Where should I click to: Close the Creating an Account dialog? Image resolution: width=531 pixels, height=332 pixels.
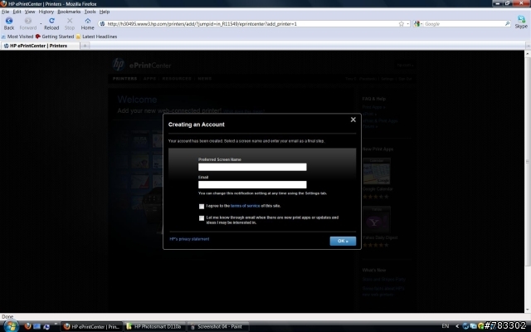[x=353, y=120]
